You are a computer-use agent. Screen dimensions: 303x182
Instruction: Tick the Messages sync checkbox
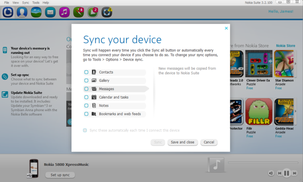point(87,89)
